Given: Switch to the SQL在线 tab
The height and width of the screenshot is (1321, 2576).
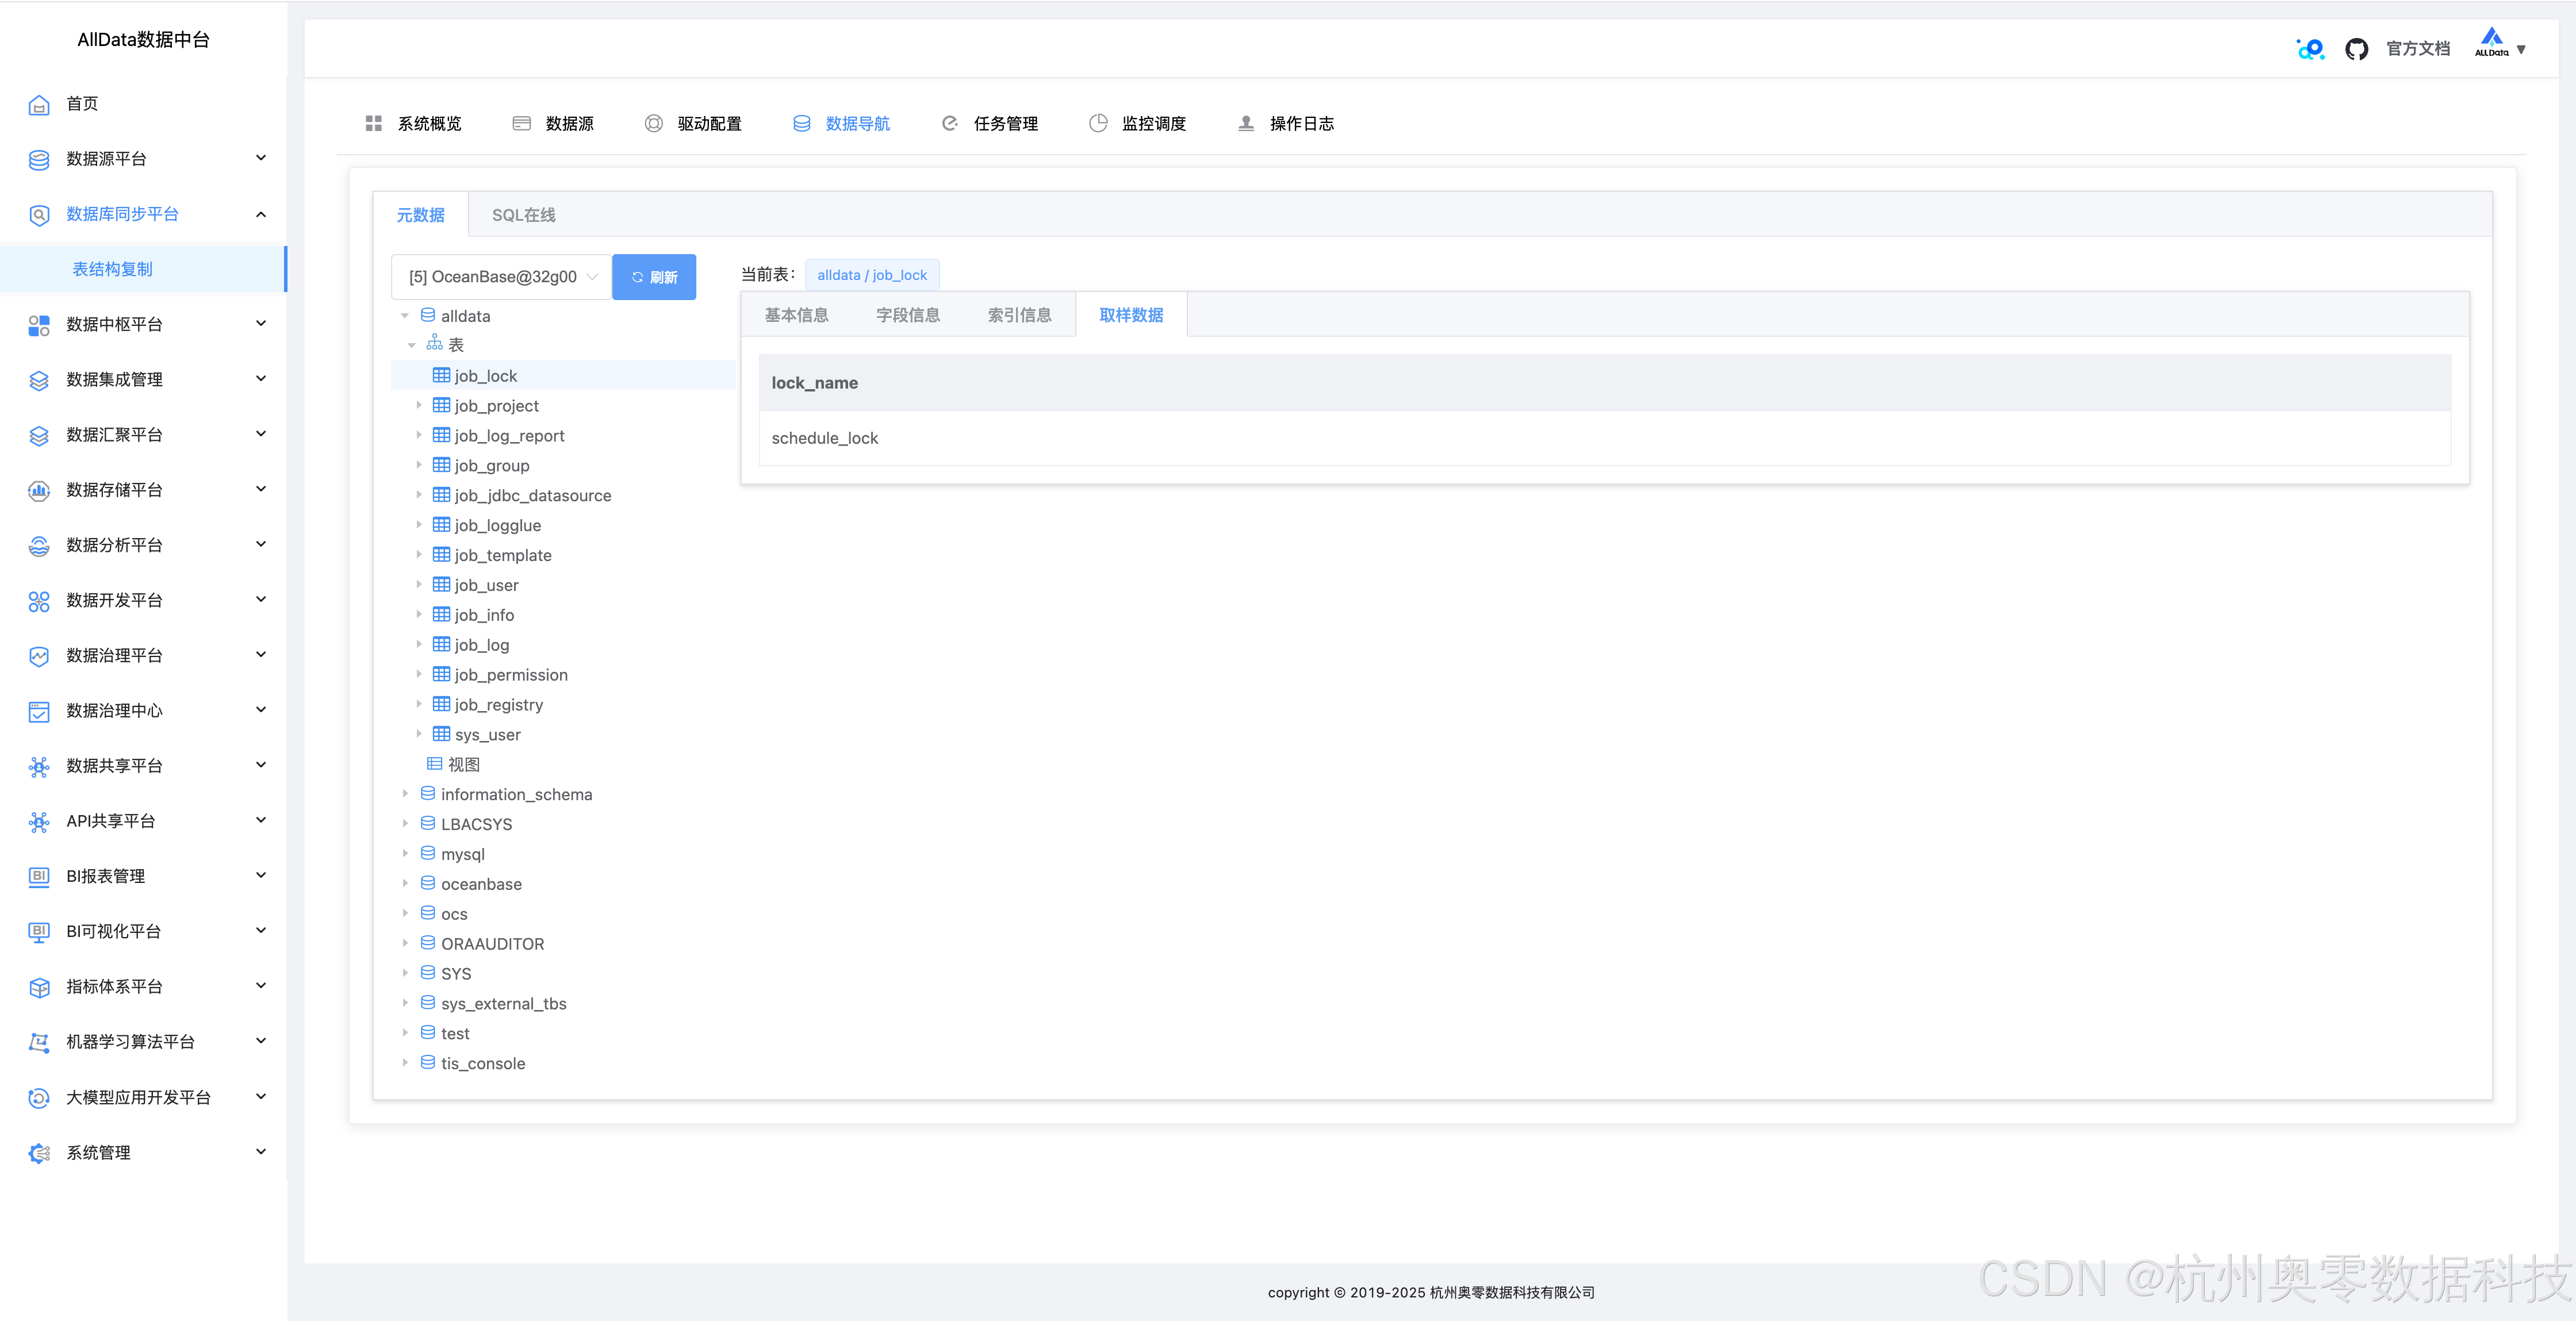Looking at the screenshot, I should coord(523,215).
